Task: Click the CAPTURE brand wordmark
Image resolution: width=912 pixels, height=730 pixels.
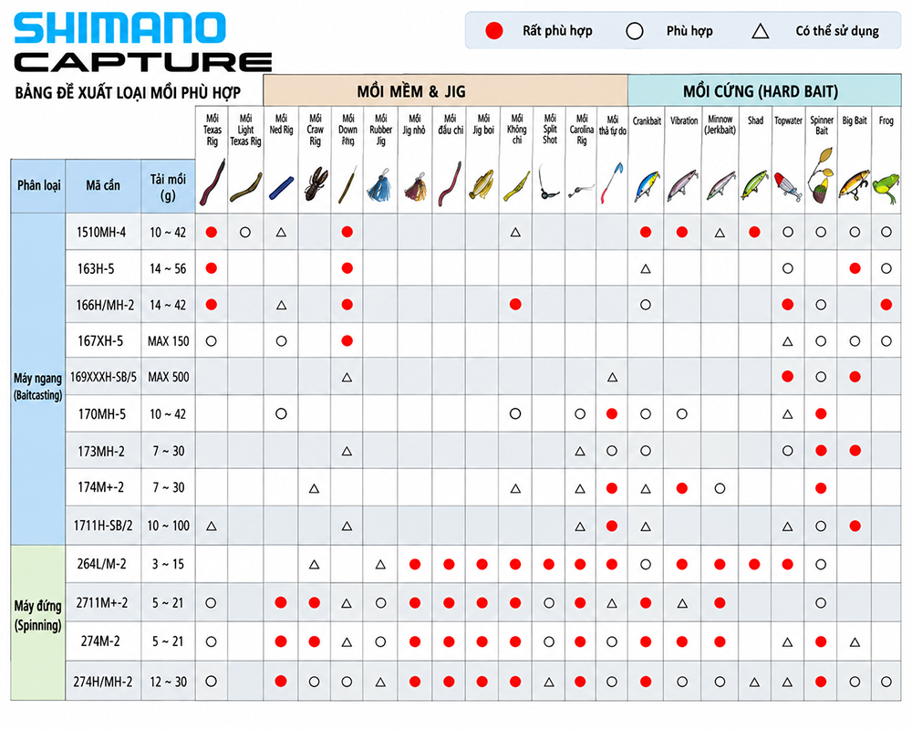Action: (143, 62)
